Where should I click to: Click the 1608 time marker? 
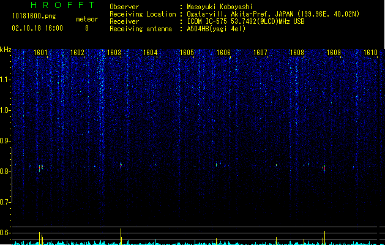pos(297,53)
